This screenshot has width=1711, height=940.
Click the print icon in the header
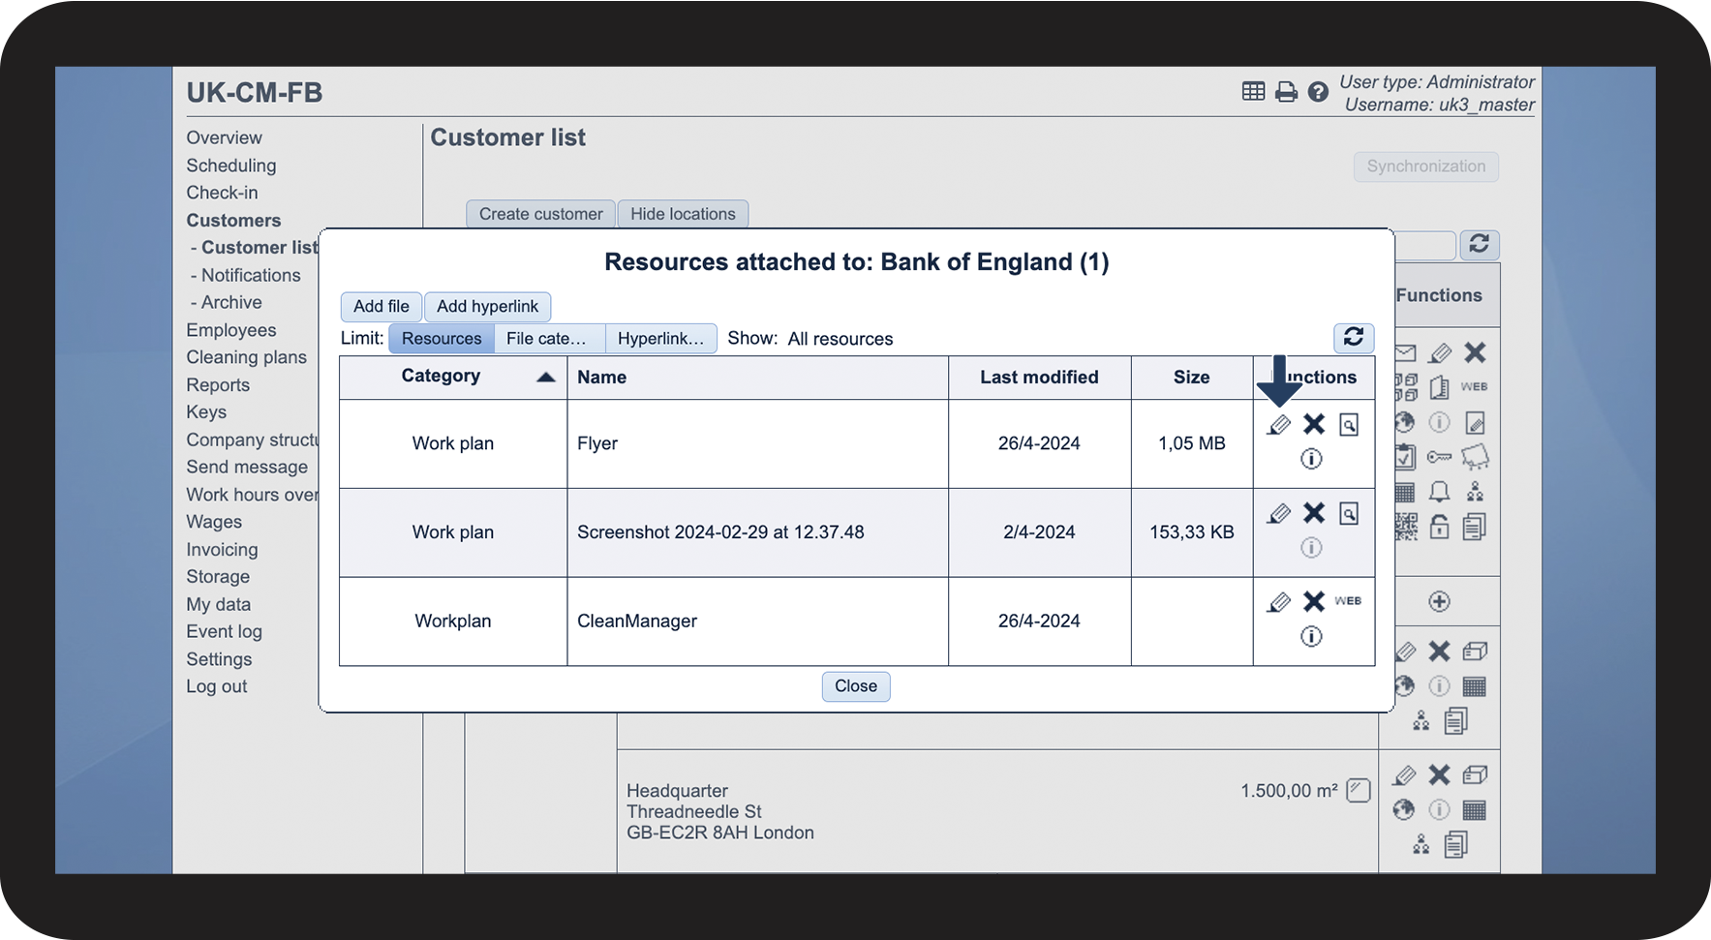[1286, 92]
